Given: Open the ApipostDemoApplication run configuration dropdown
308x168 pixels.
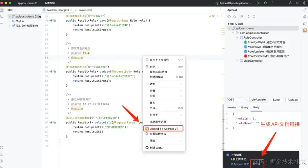Looking at the screenshot, I should point(234,3).
